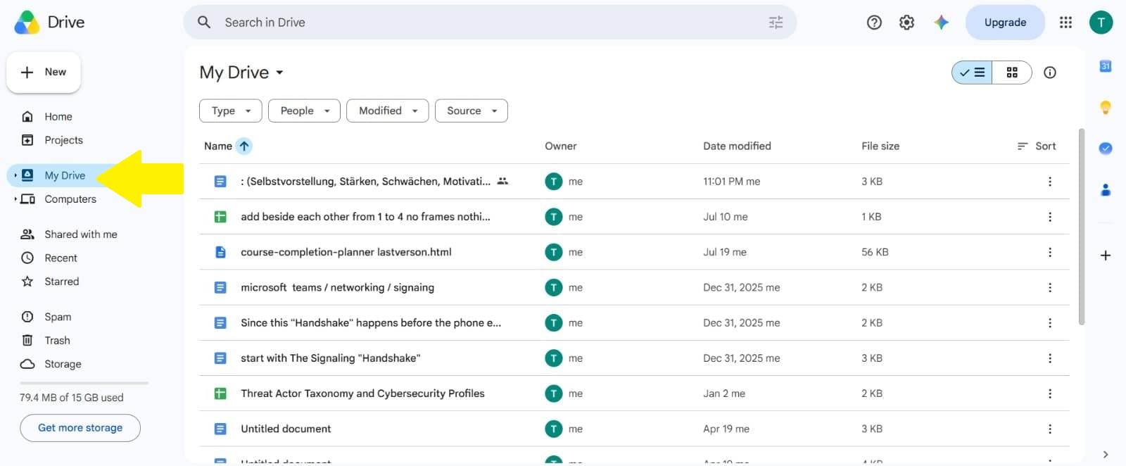Select Since this "Handshake" happens document
Viewport: 1126px width, 466px height.
[x=634, y=323]
